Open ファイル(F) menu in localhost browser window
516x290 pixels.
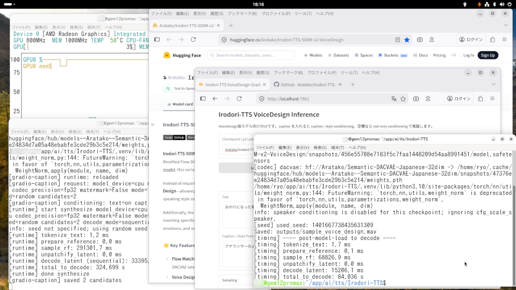click(207, 73)
